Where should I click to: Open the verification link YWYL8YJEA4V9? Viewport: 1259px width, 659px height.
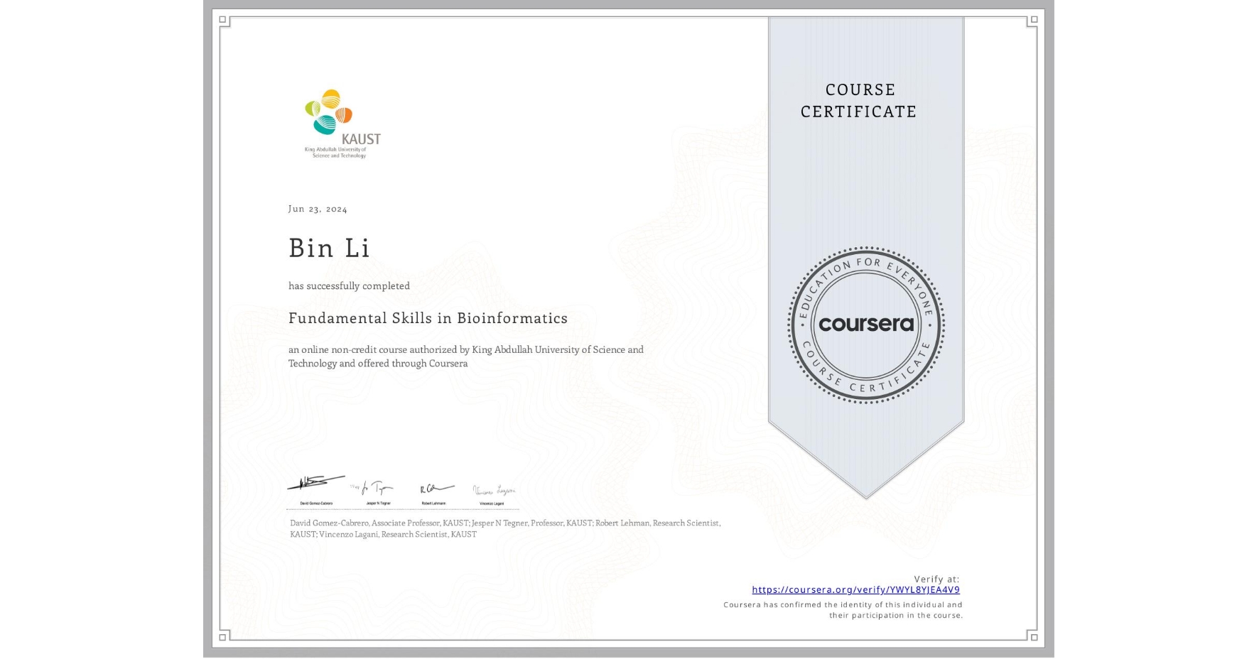[x=855, y=589]
